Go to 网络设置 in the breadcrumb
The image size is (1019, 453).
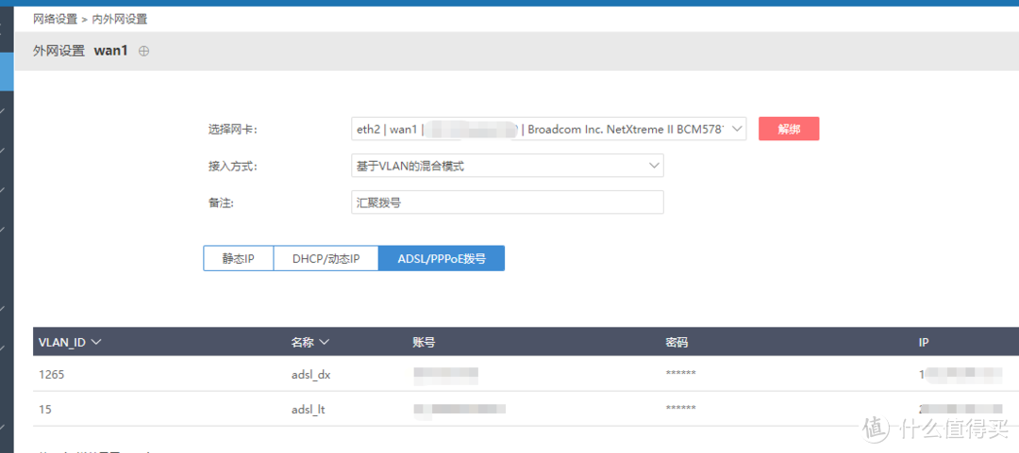(55, 19)
